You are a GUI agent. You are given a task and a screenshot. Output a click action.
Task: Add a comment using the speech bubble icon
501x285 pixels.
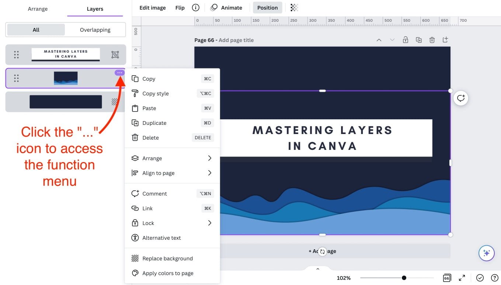click(461, 98)
